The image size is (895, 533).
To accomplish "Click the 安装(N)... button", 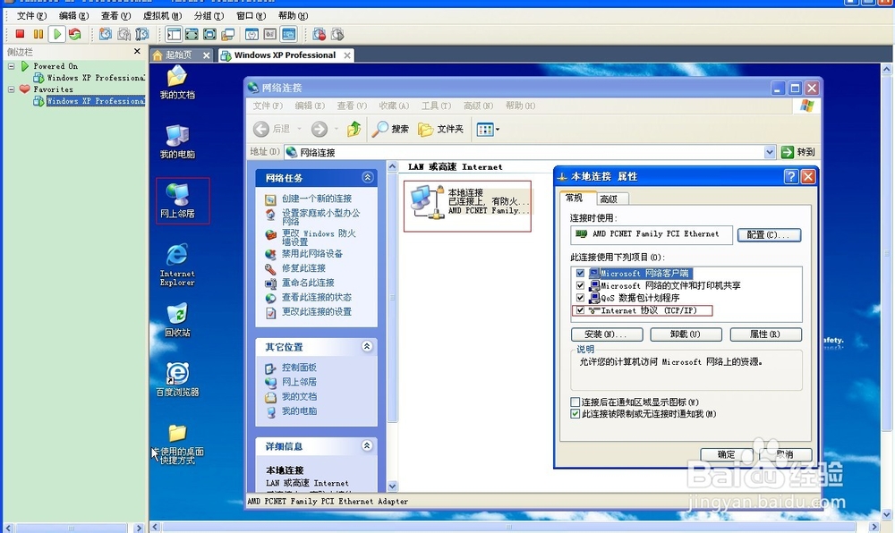I will (607, 334).
